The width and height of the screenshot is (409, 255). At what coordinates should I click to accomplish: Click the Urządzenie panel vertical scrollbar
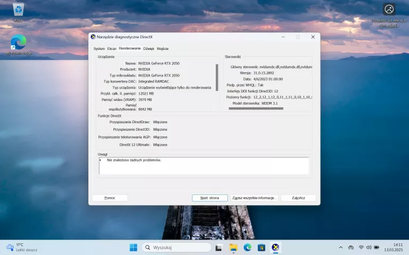(x=217, y=77)
